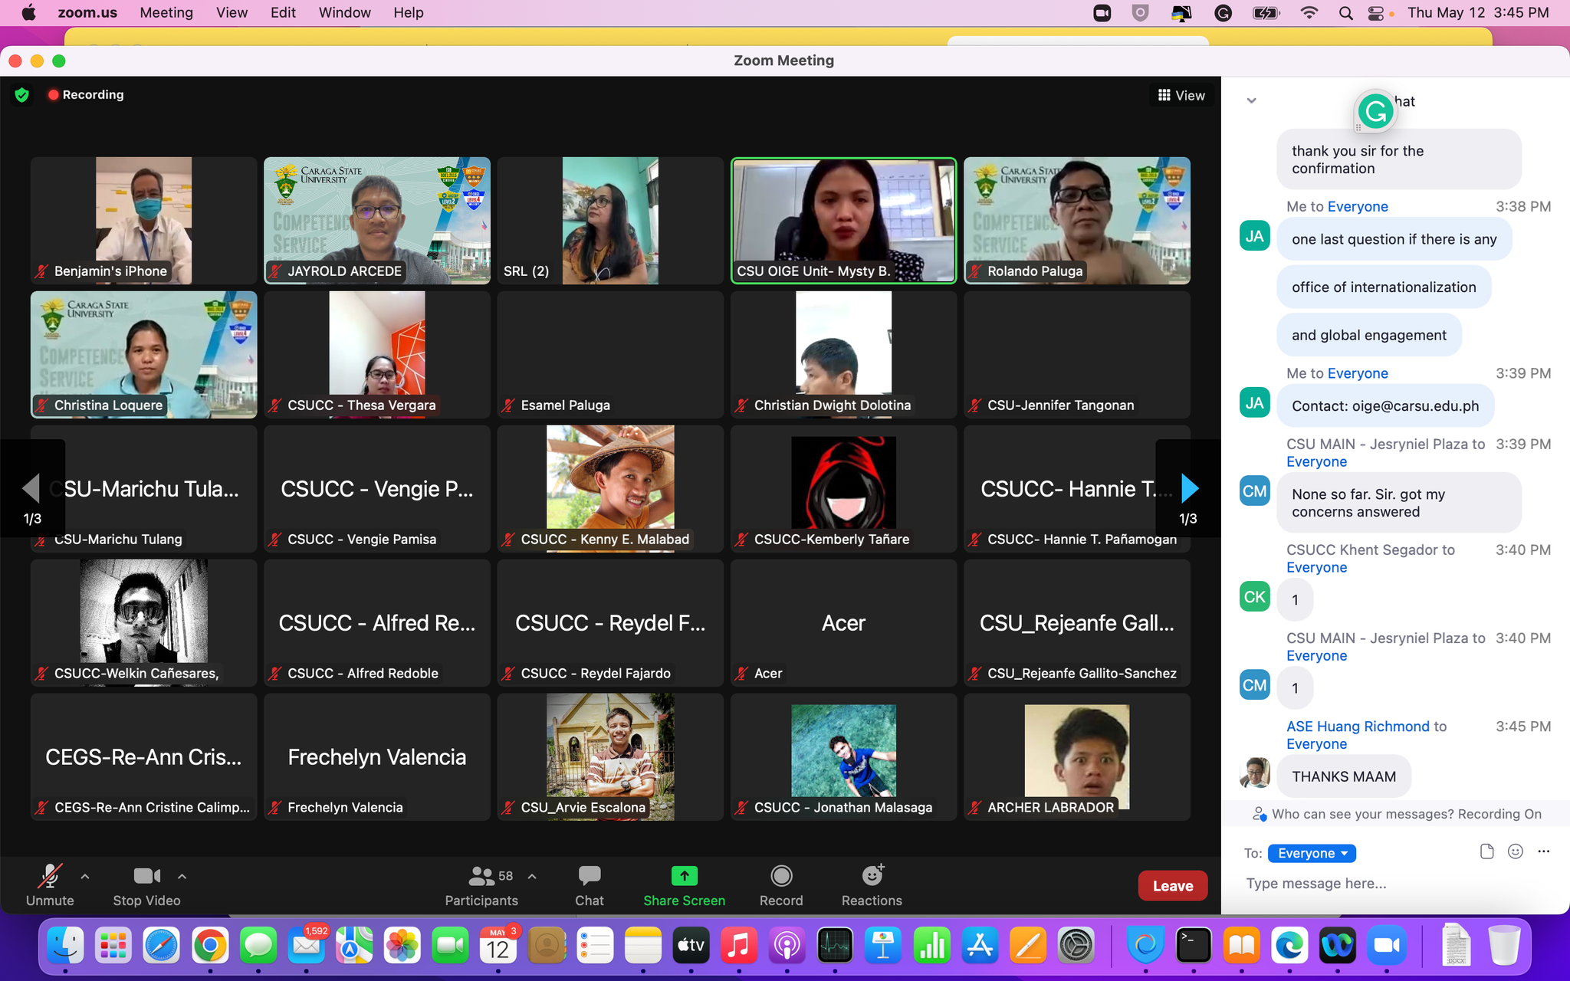Open chat more options ellipsis
Screen dimensions: 1570x981
pos(1543,851)
